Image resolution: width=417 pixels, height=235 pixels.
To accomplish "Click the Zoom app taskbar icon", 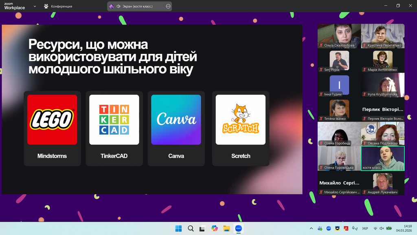I will coord(239,228).
